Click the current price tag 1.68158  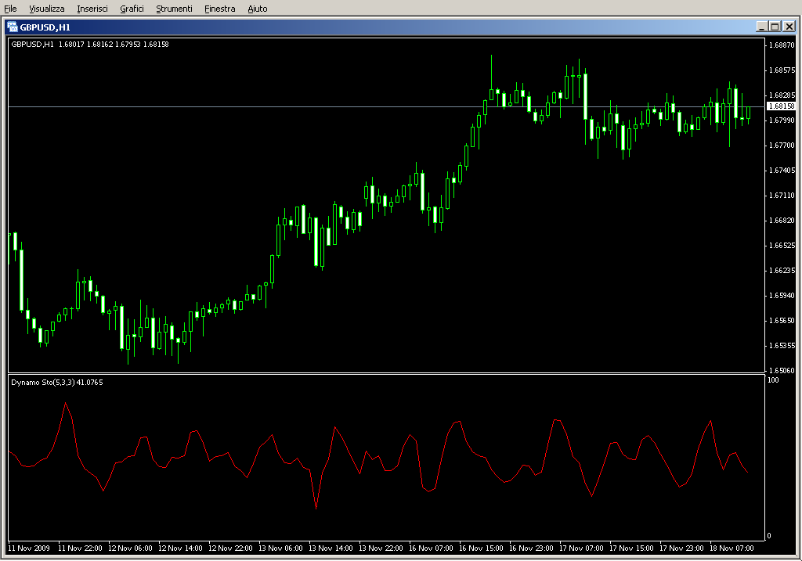pos(781,106)
